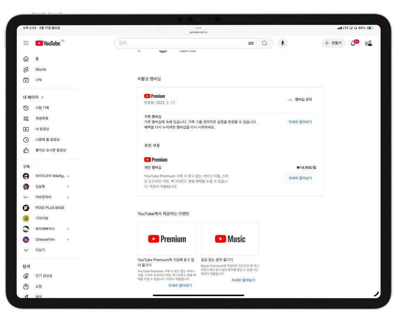Viewport: 397px width, 323px height.
Task: Open 기무리뷰 channel subscription
Action: pyautogui.click(x=42, y=218)
